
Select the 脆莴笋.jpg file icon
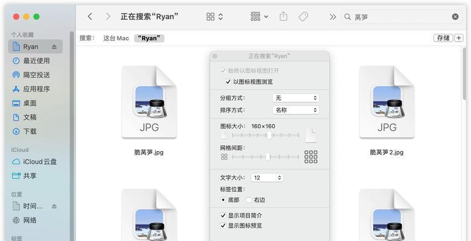149,102
